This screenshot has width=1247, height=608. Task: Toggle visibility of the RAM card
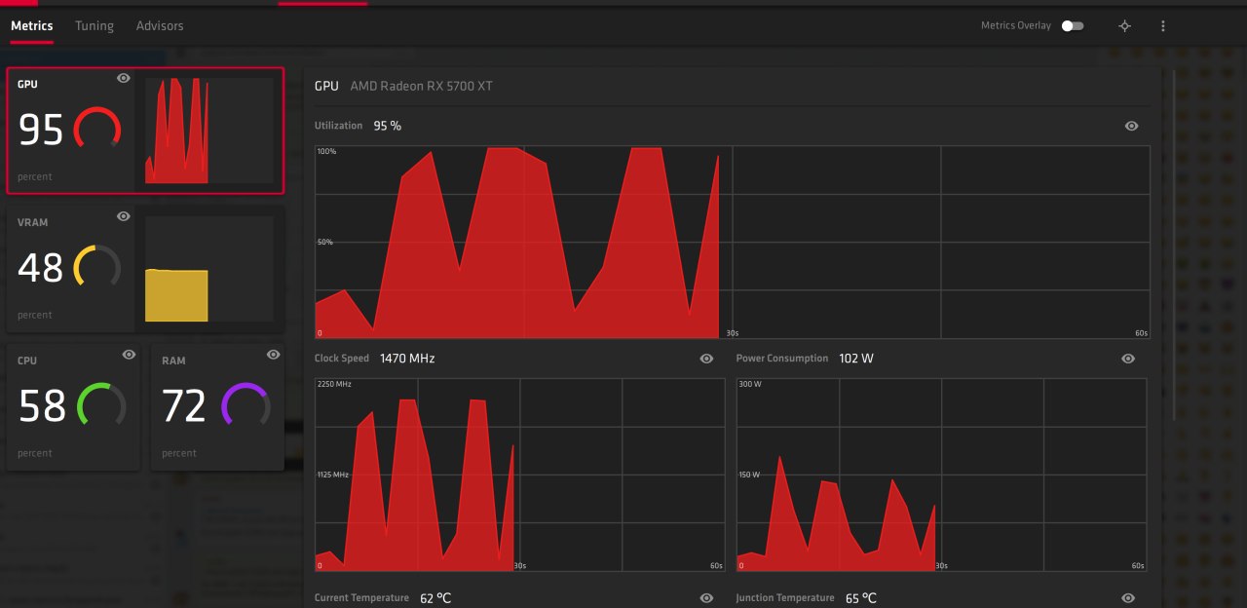click(274, 355)
